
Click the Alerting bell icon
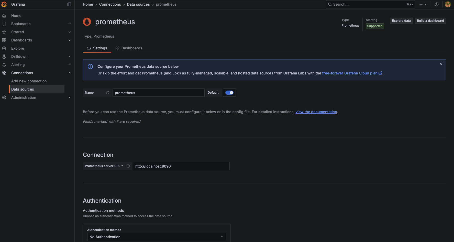[x=4, y=65]
